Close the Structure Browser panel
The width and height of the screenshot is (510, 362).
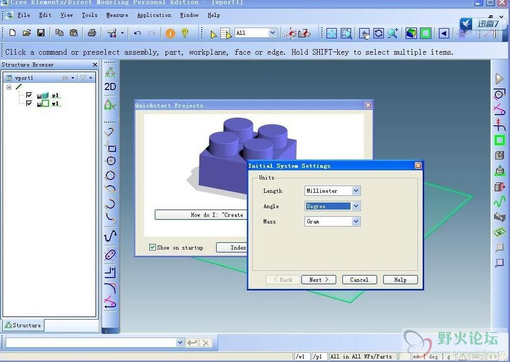point(95,64)
